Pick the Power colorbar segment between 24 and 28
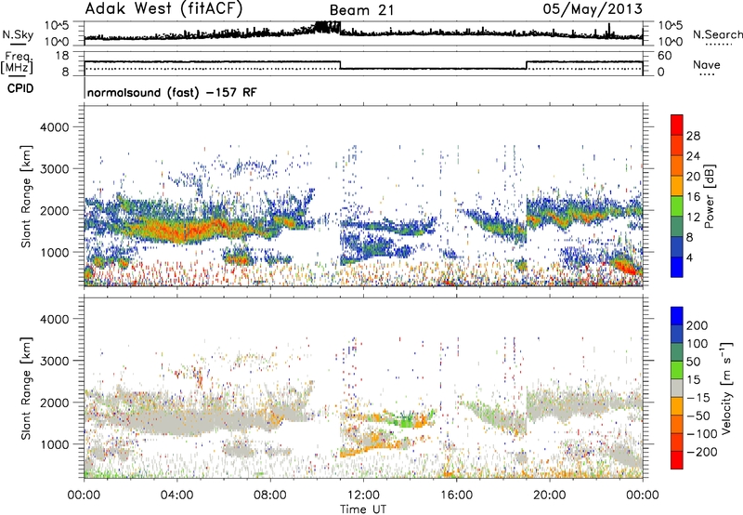This screenshot has width=743, height=515. click(677, 145)
